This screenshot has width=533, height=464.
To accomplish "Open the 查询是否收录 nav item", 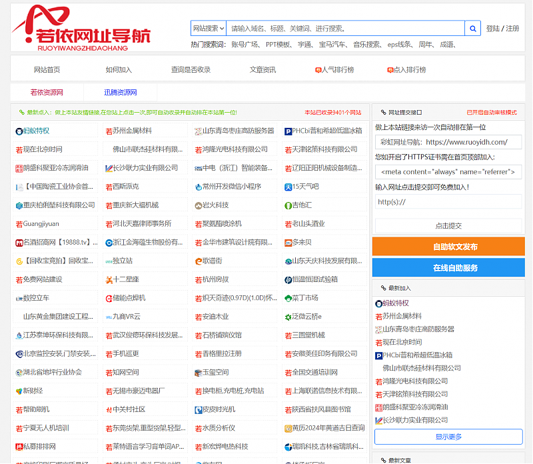I will pyautogui.click(x=191, y=70).
